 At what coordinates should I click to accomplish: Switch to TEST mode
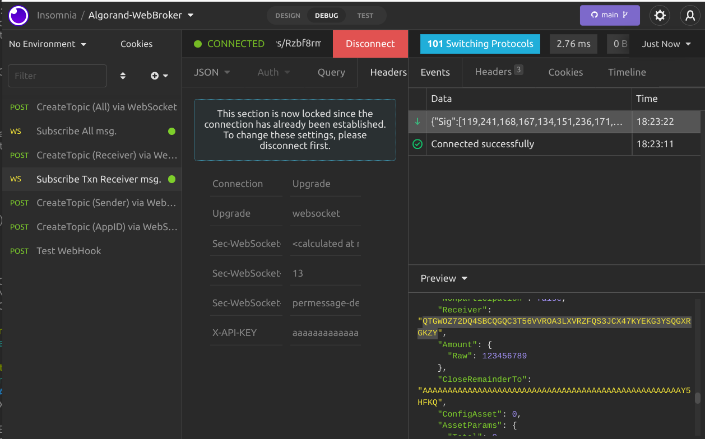365,16
